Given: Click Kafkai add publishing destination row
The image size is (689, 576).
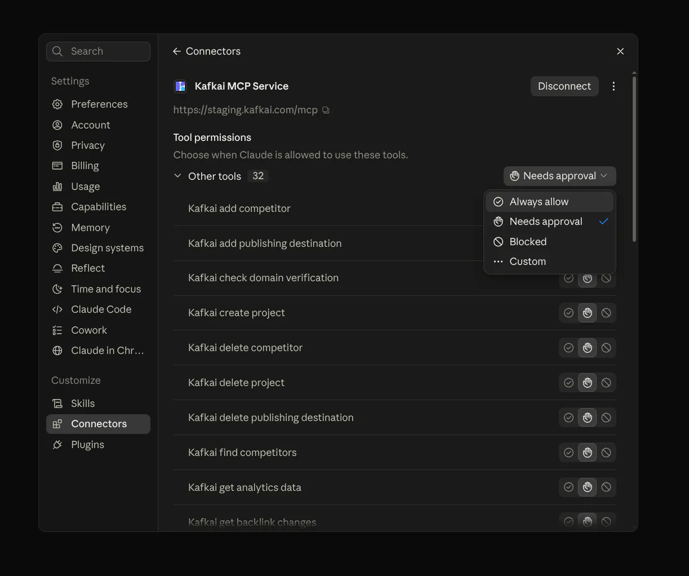Looking at the screenshot, I should tap(394, 243).
